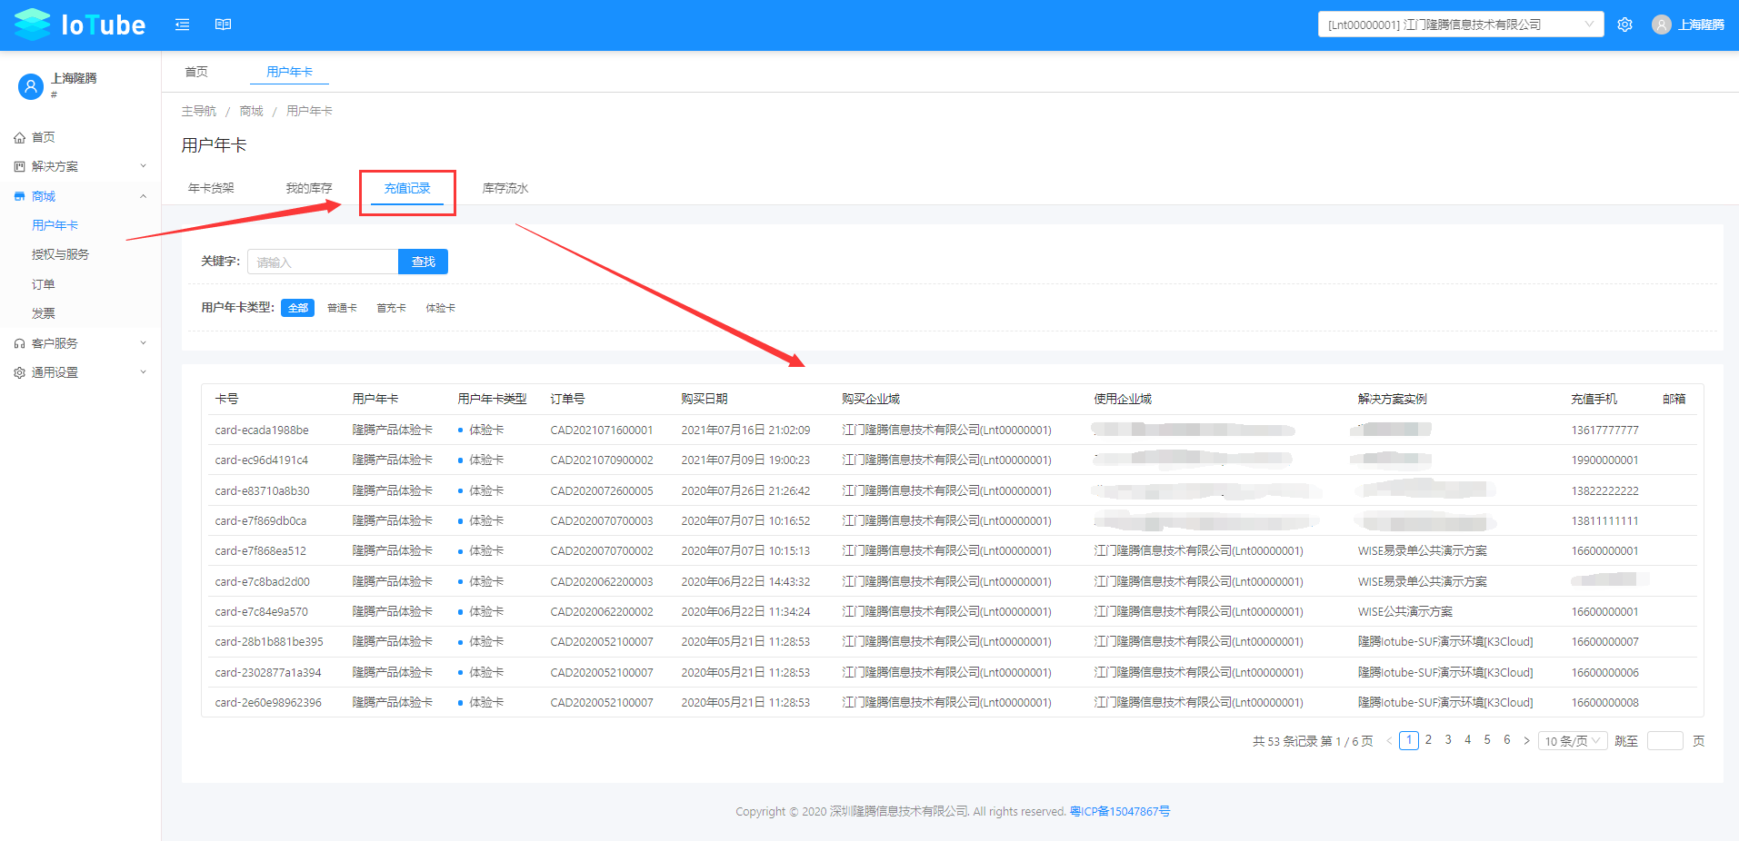This screenshot has width=1739, height=841.
Task: Click phone number 13617777777
Action: (1605, 430)
